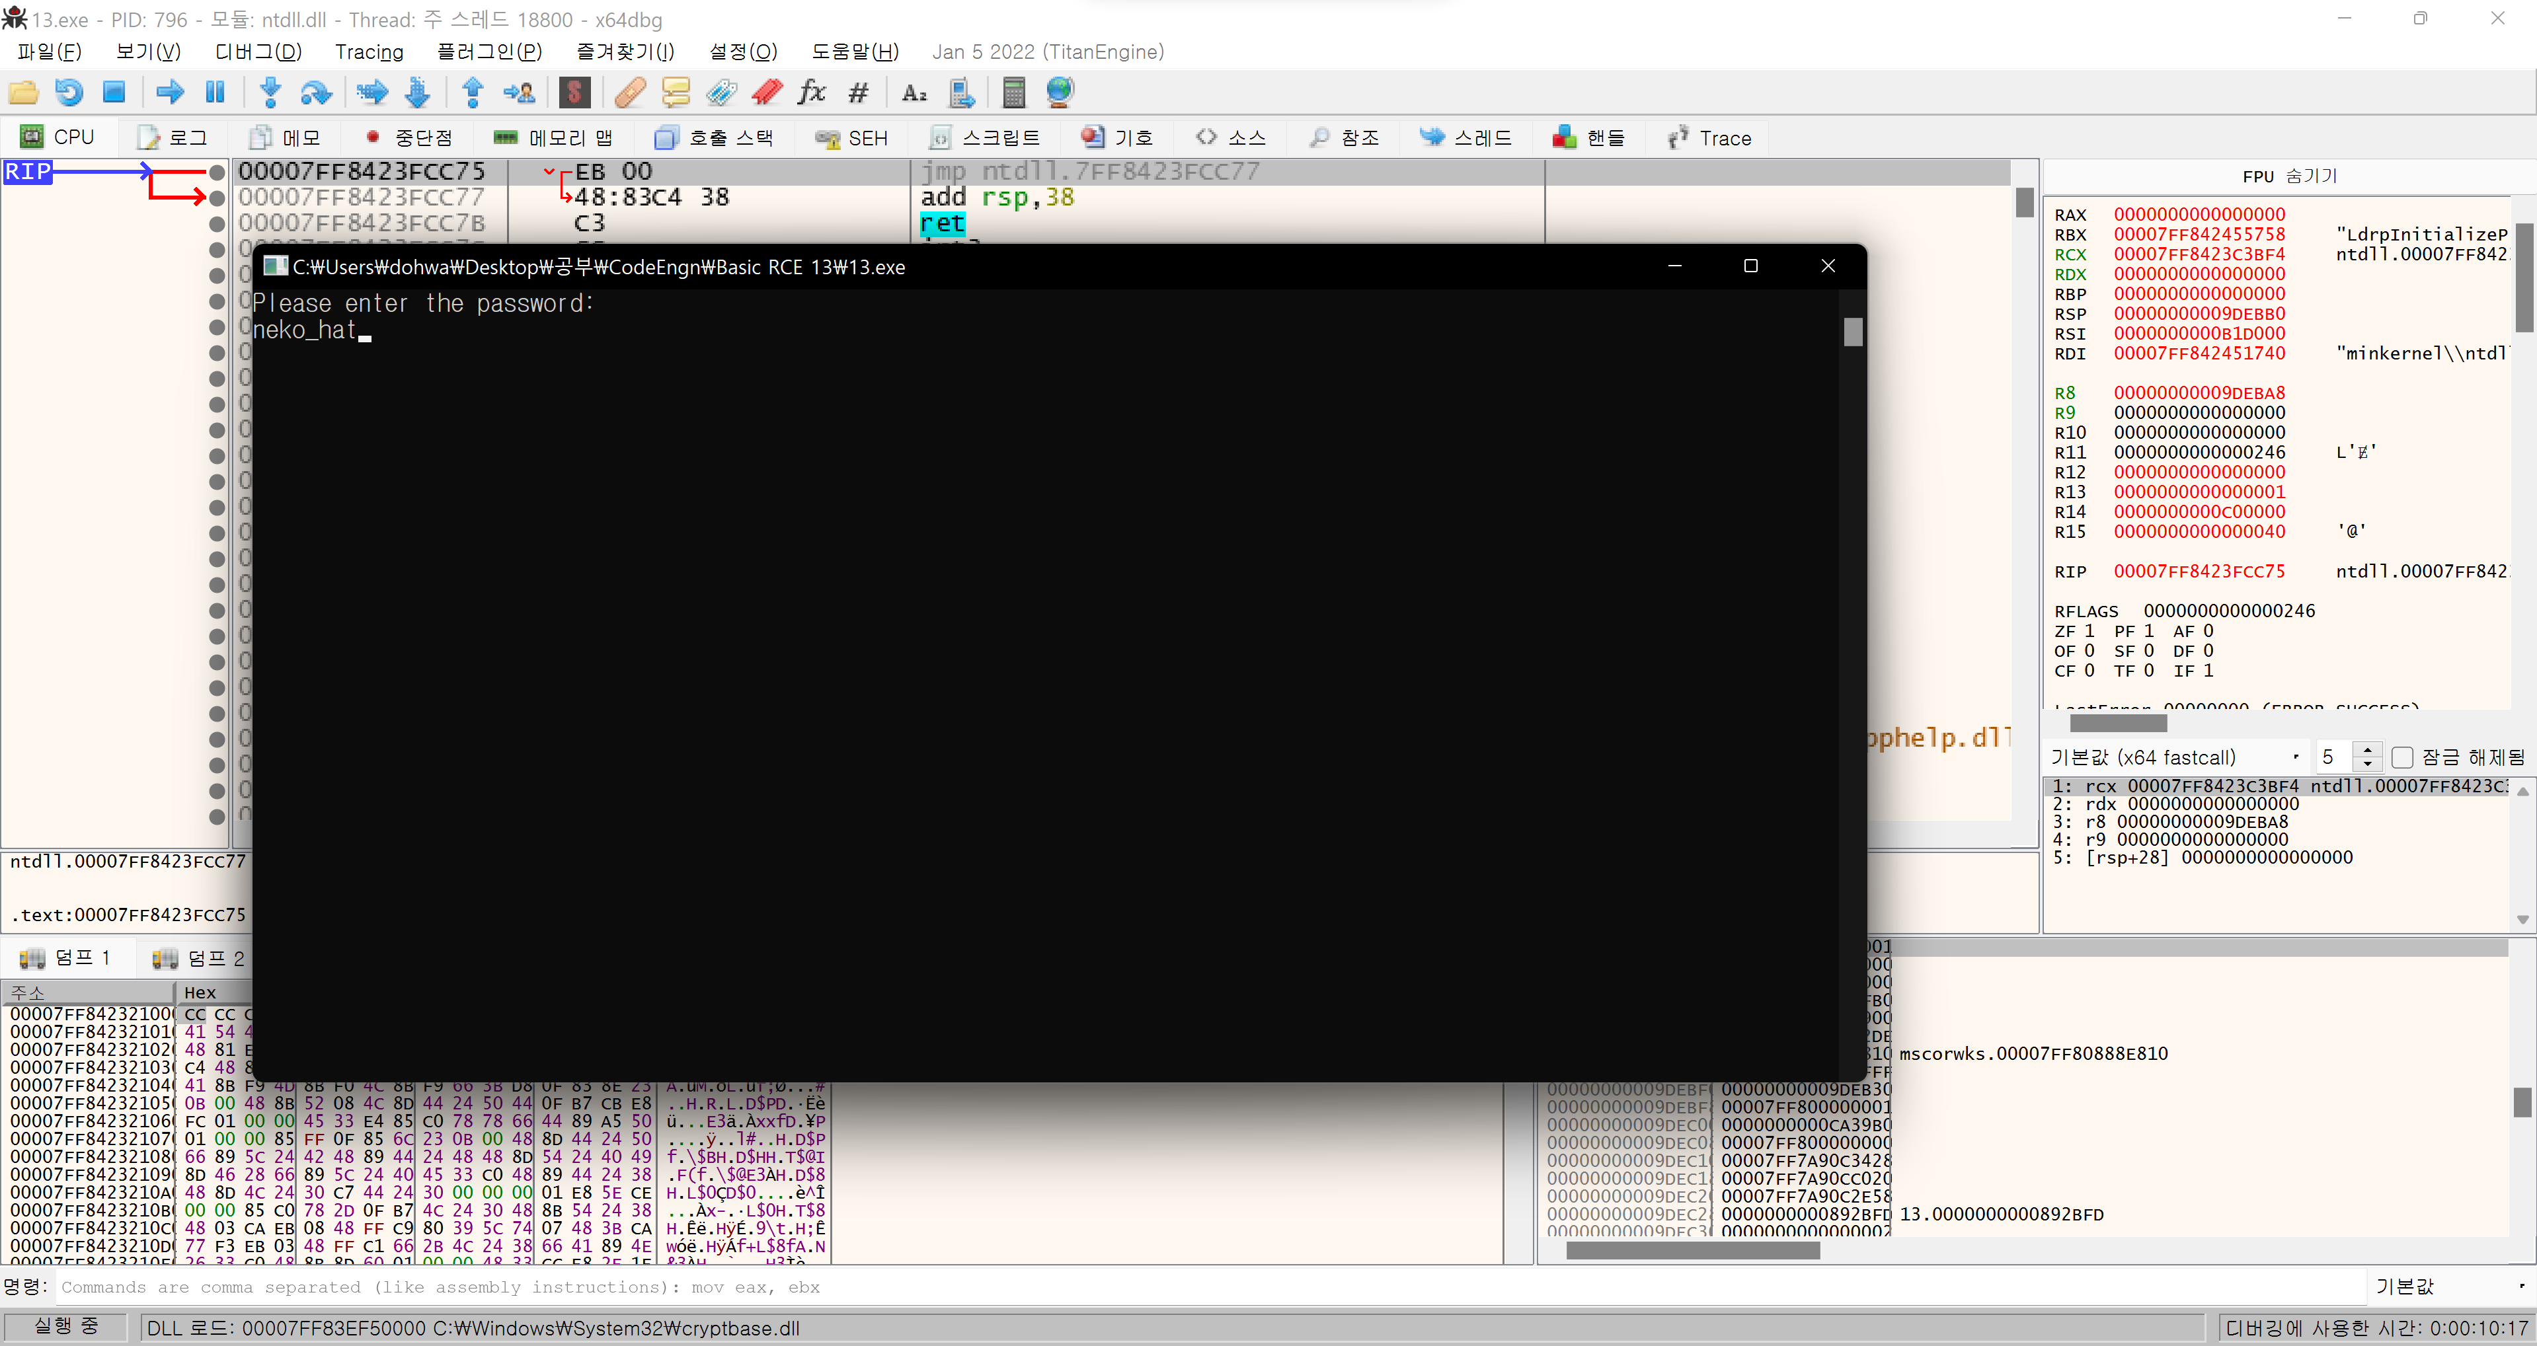Open the patches bandage icon

[629, 93]
